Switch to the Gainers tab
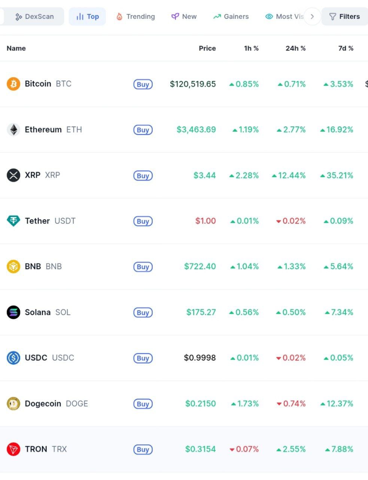368x480 pixels. click(x=231, y=16)
